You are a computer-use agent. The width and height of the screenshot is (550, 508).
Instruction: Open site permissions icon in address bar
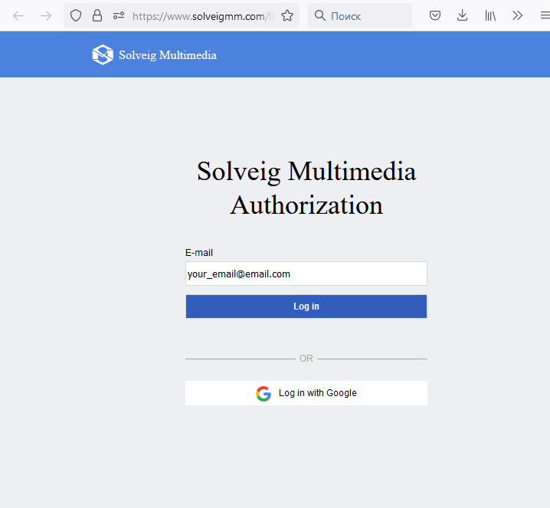pos(119,16)
